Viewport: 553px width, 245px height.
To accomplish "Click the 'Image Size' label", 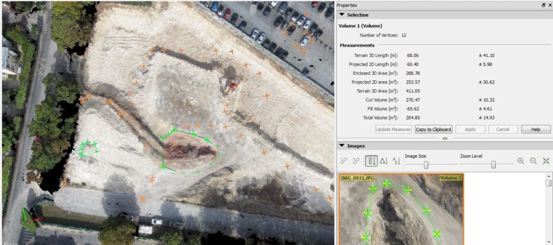I will pyautogui.click(x=415, y=156).
